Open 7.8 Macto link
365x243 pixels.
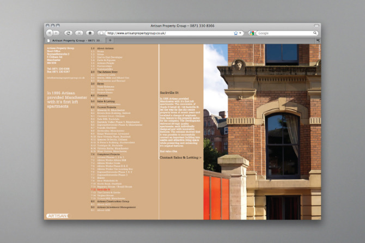point(98,178)
